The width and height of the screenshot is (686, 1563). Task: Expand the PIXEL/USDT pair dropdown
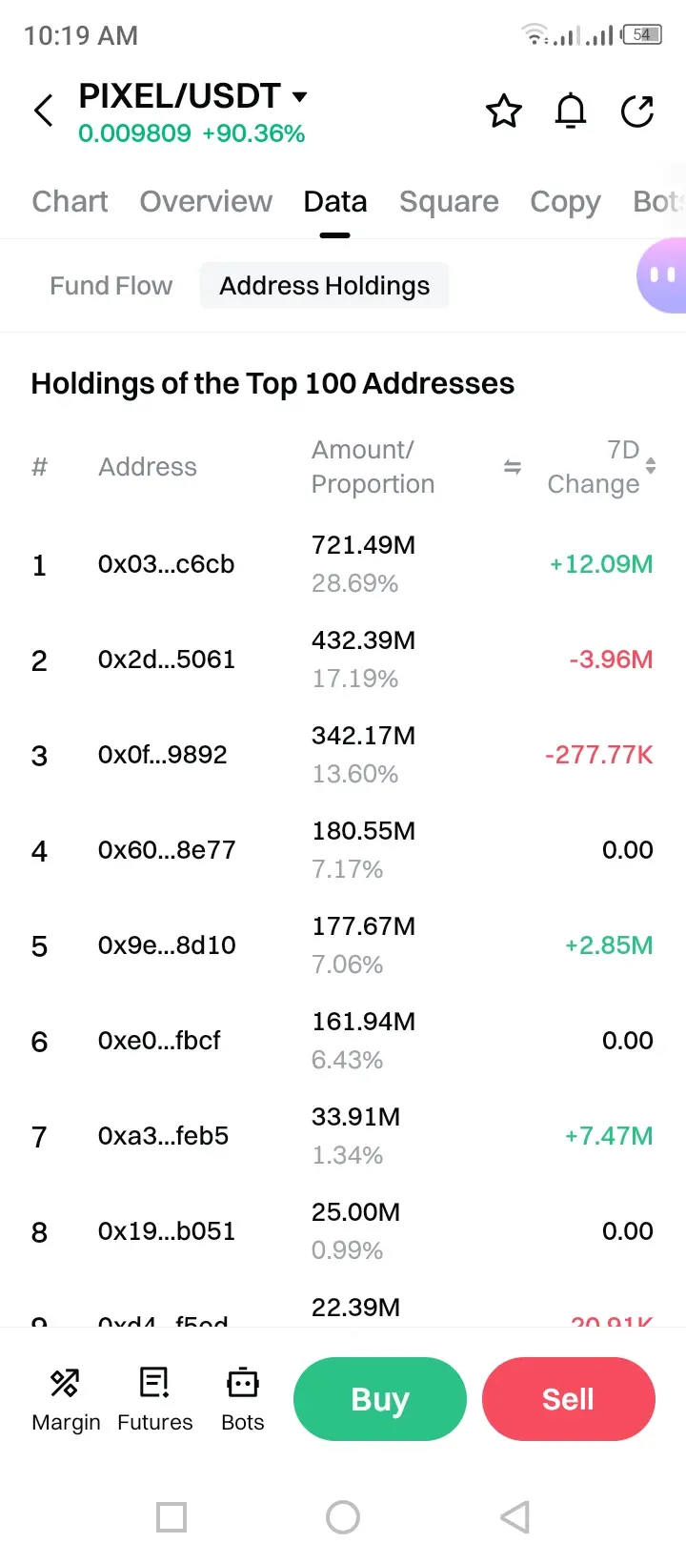(299, 96)
